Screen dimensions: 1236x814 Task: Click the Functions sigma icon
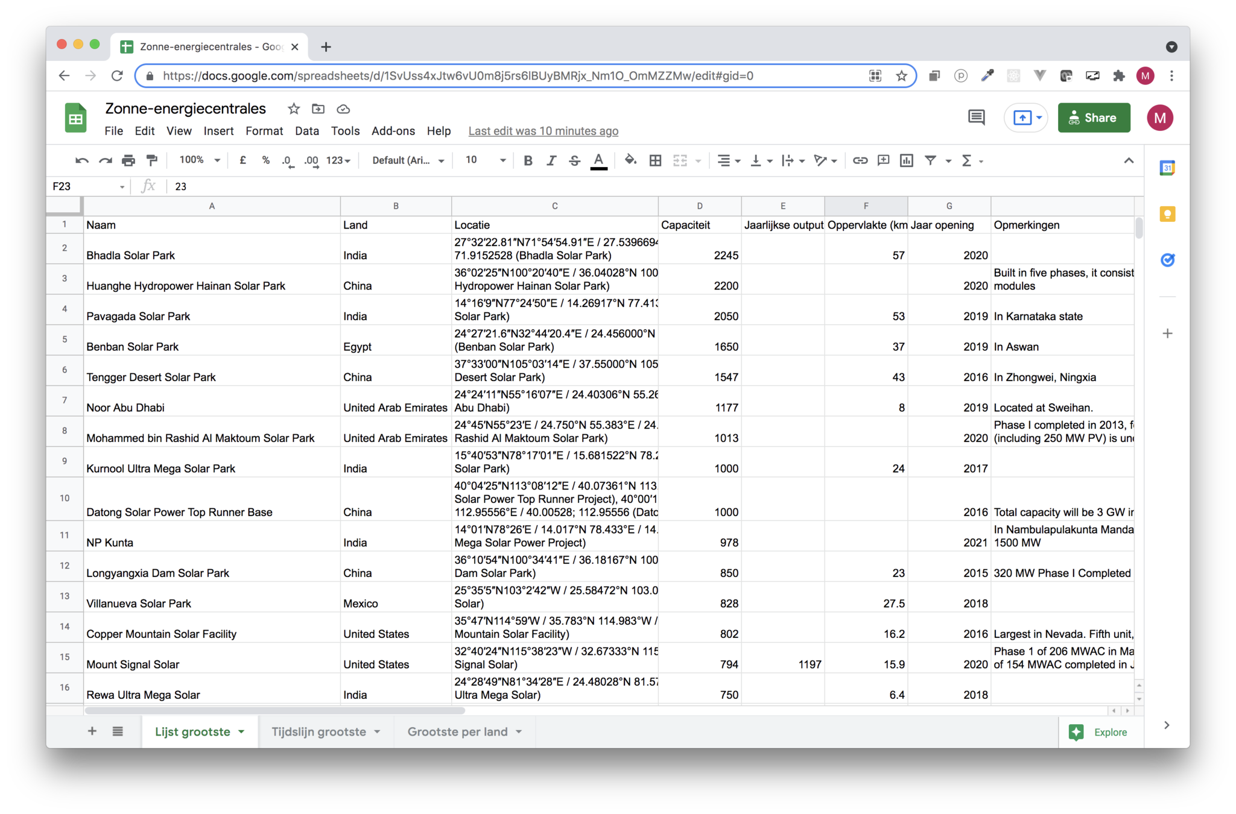[966, 160]
